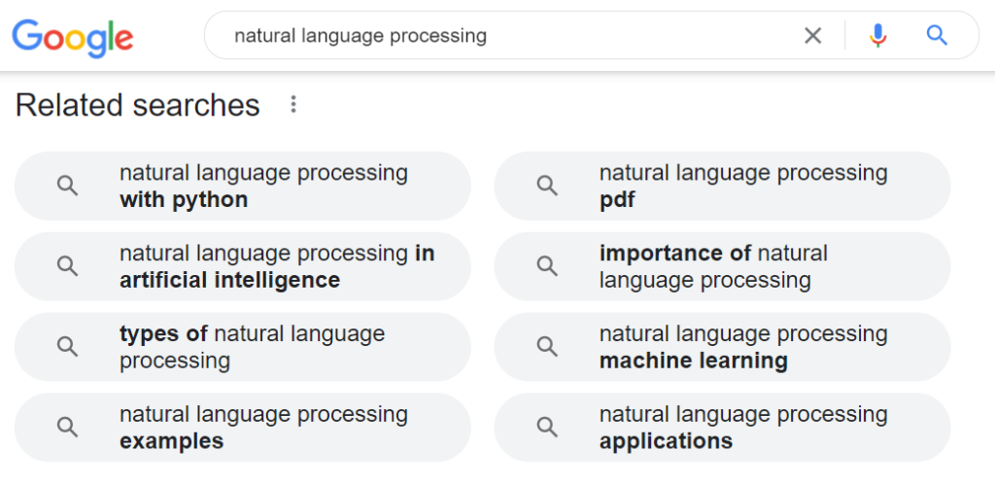Click magnifier icon beside 'with python' suggestion
The image size is (995, 483).
tap(67, 186)
